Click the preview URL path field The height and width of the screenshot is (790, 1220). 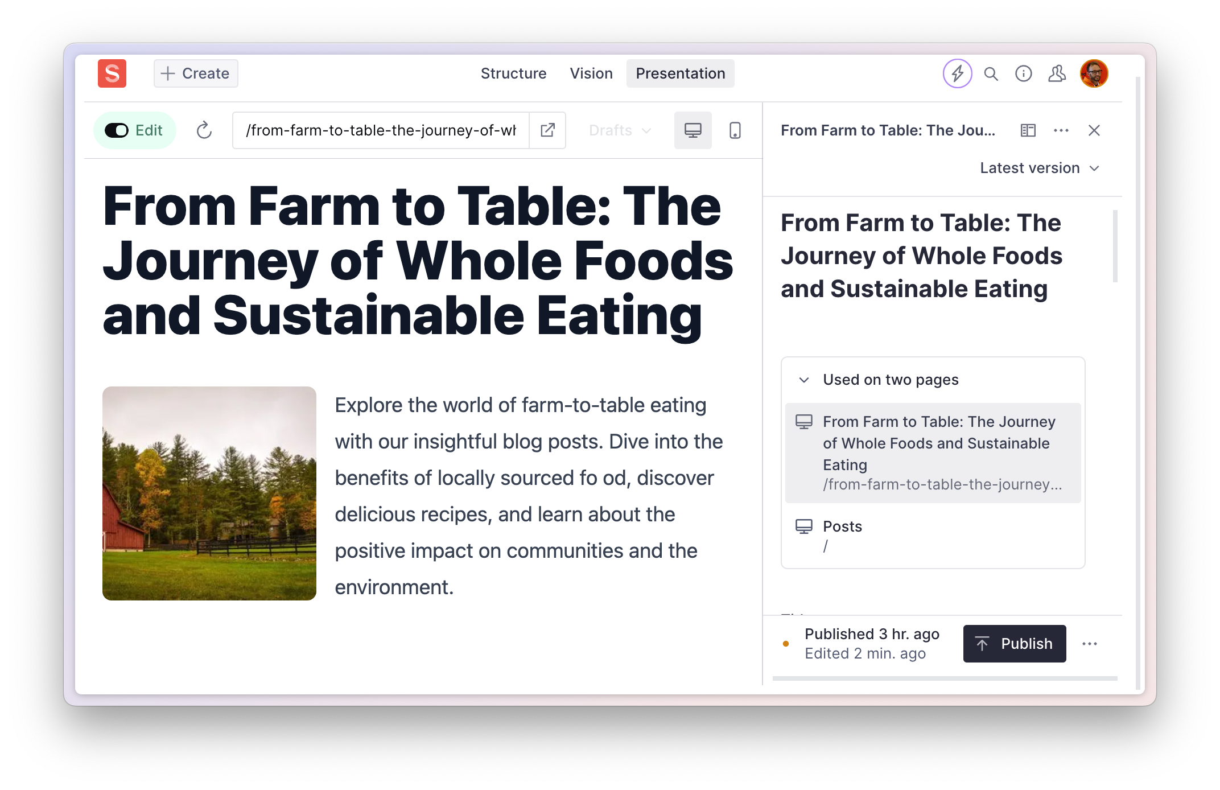click(x=381, y=130)
